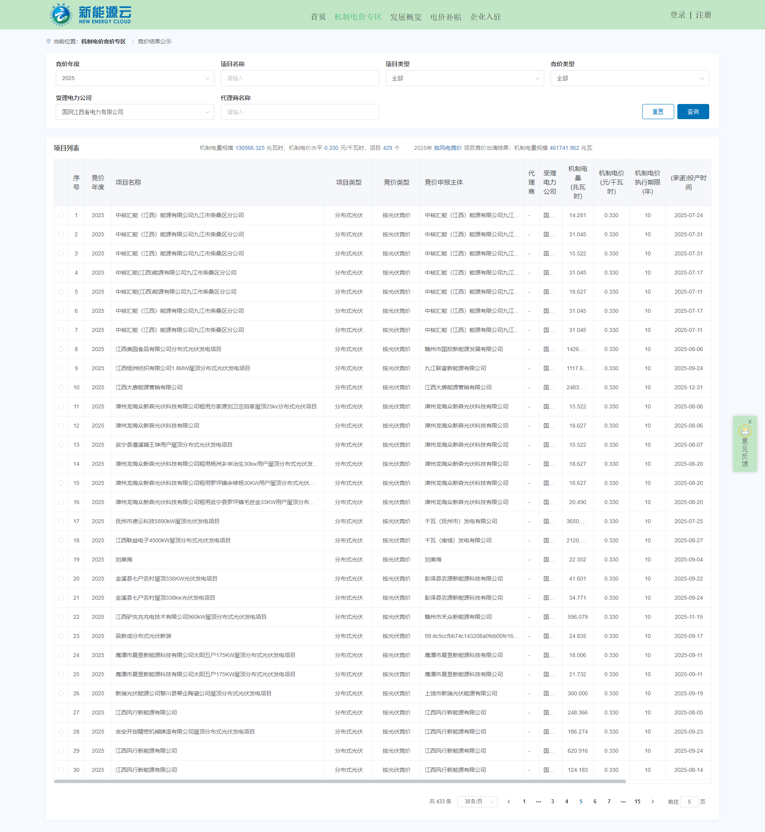765x832 pixels.
Task: Select the radio button for row 1
Action: pyautogui.click(x=61, y=215)
